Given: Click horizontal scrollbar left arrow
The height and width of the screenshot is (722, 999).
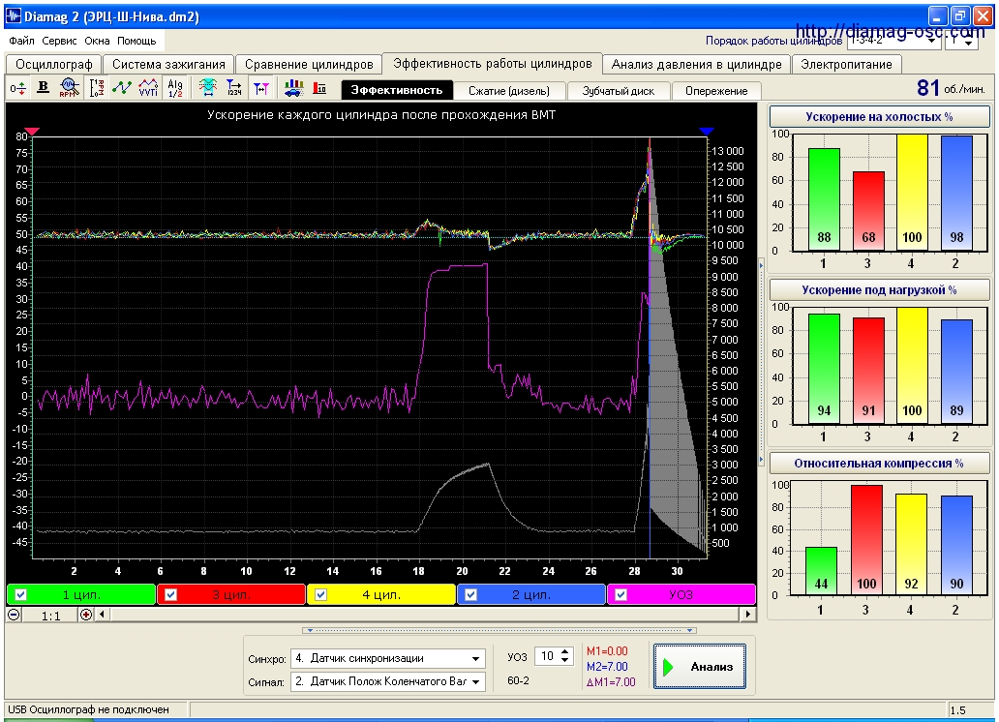Looking at the screenshot, I should pyautogui.click(x=102, y=615).
